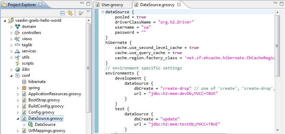Collapse the vaadin-grails-hello-world project node
The width and height of the screenshot is (285, 134).
[x=4, y=21]
